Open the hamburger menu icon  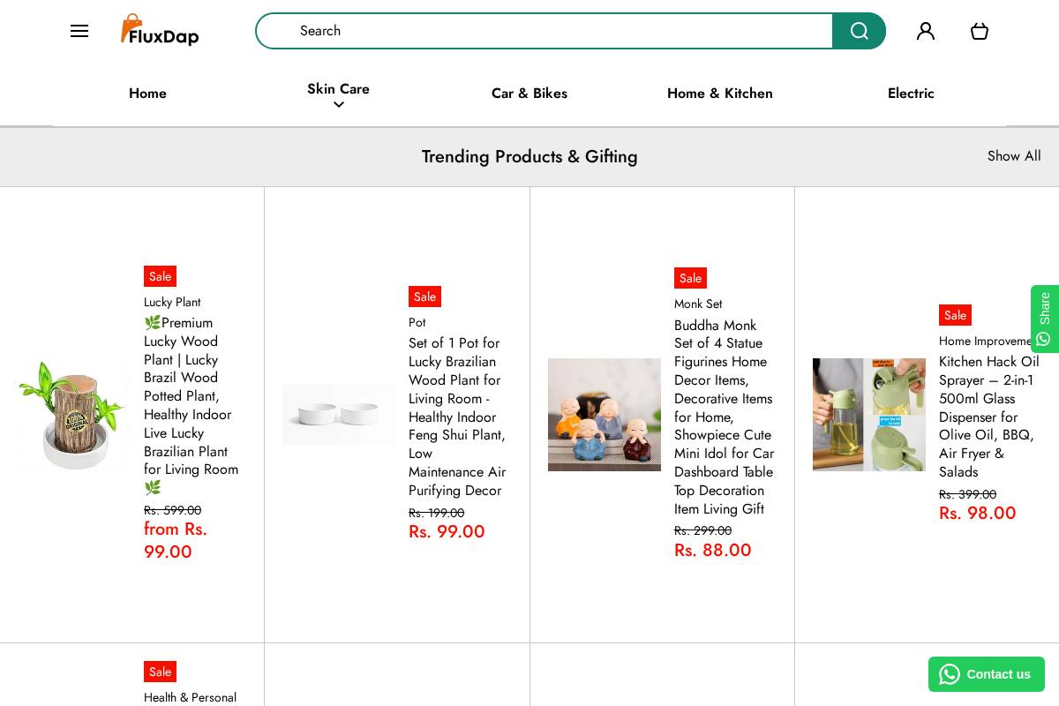[79, 31]
